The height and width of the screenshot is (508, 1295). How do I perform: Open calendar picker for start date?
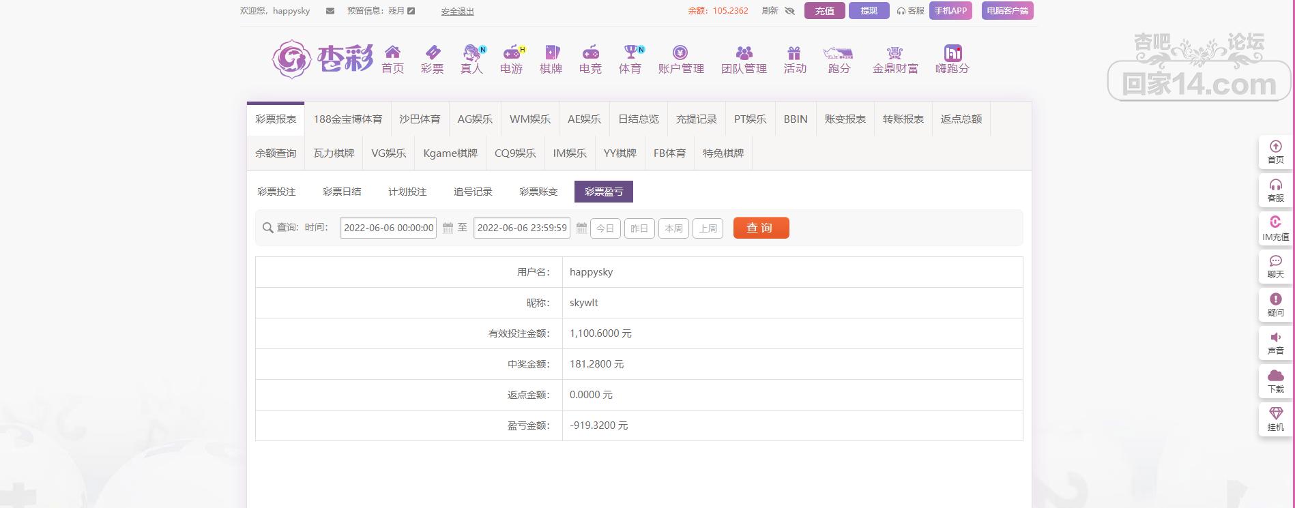(x=448, y=228)
